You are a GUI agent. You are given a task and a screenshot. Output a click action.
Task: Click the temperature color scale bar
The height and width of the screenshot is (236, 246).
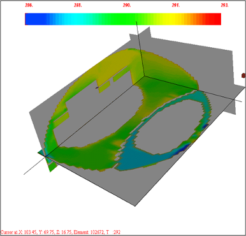click(123, 19)
